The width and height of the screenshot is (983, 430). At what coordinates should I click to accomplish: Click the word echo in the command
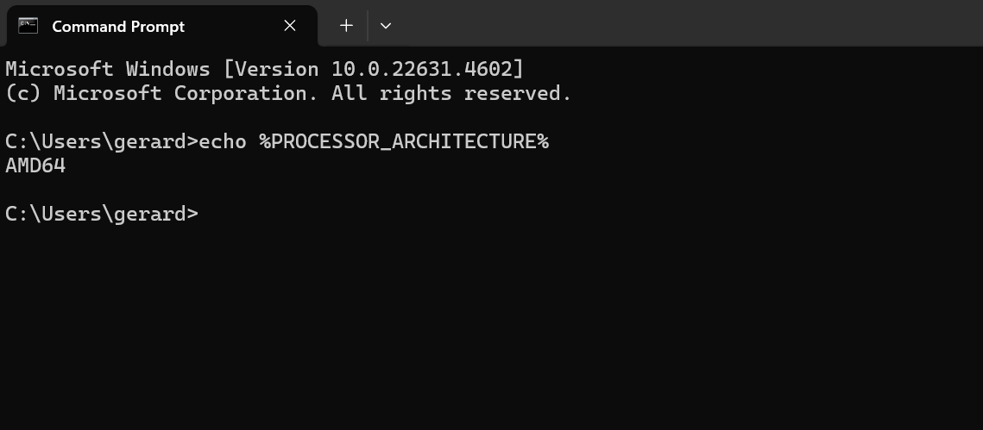(223, 141)
